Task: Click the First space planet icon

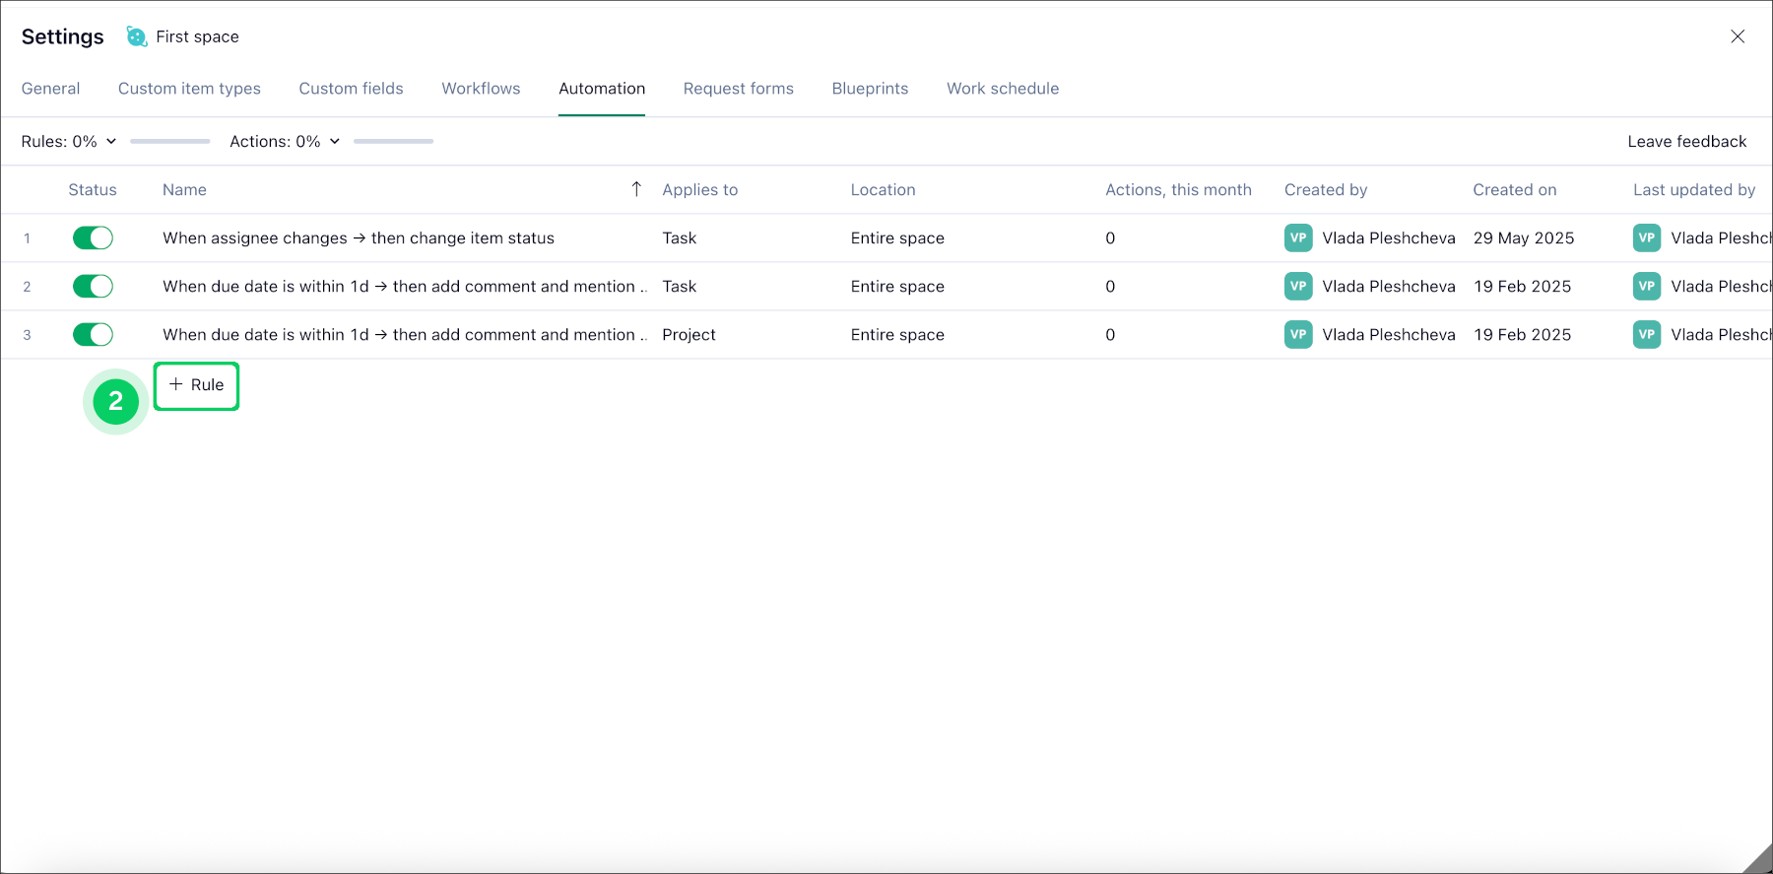Action: [137, 36]
